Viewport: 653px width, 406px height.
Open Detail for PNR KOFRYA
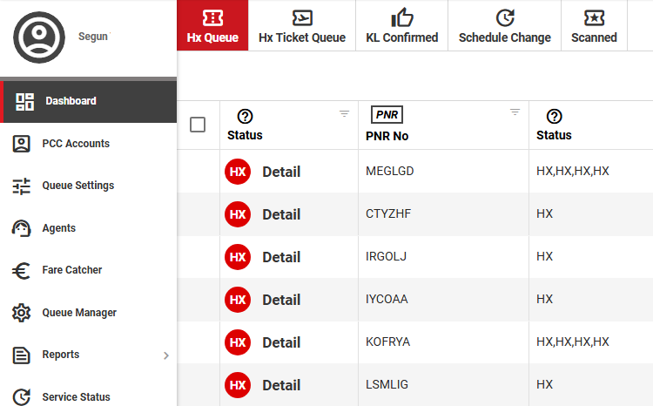point(281,342)
